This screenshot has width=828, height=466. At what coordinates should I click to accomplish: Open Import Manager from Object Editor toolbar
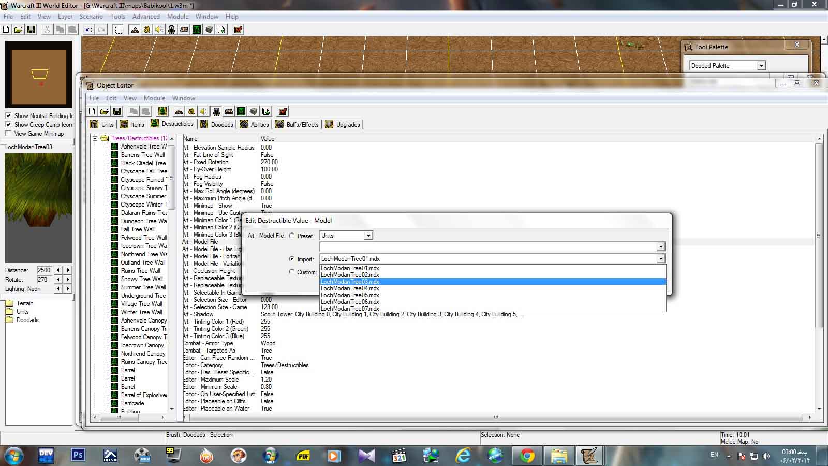pos(266,111)
